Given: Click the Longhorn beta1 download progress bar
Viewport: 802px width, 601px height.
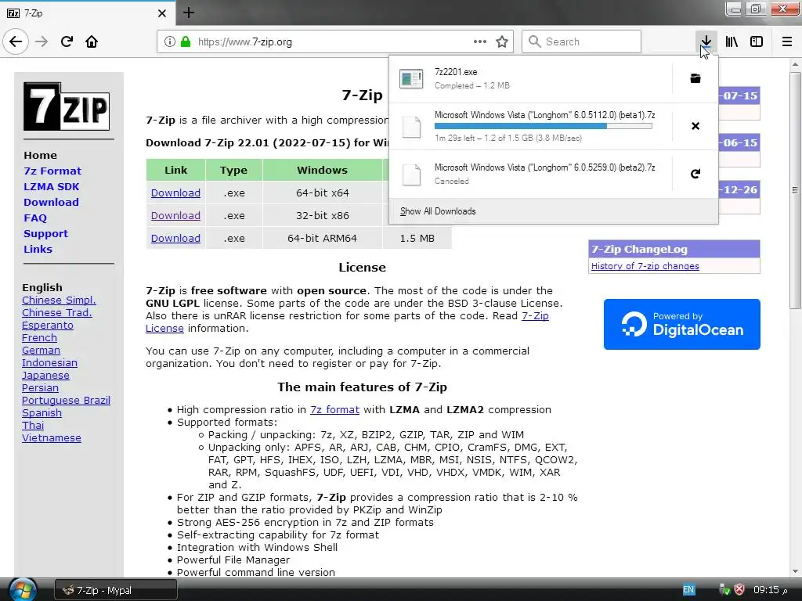Looking at the screenshot, I should pyautogui.click(x=544, y=126).
